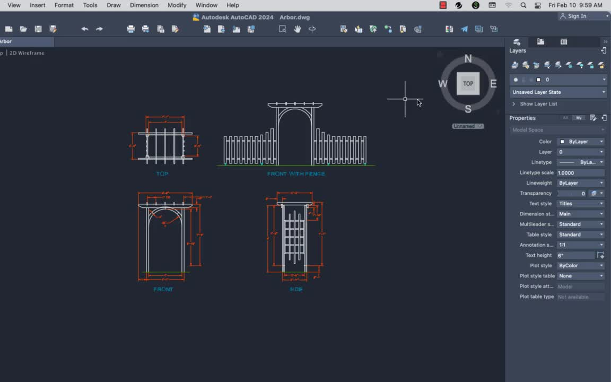Viewport: 611px width, 382px height.
Task: Toggle current layer on/off bulb icon
Action: click(516, 80)
